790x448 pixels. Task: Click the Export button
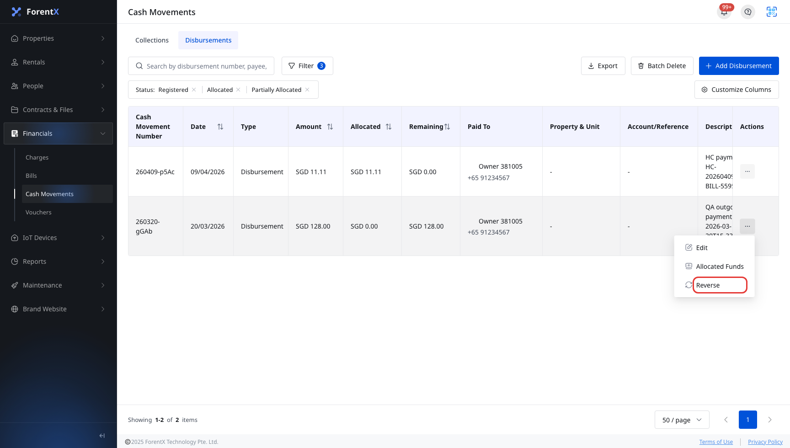tap(603, 66)
